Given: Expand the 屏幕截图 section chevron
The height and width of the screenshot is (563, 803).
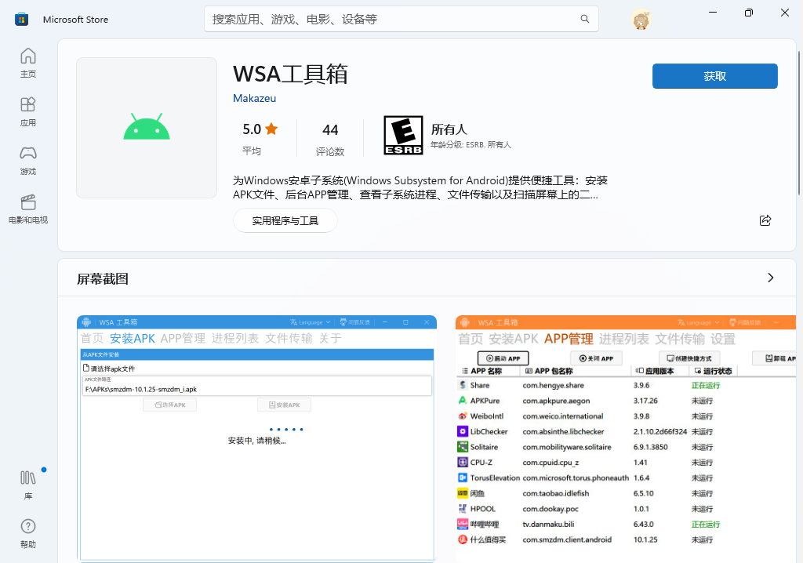Looking at the screenshot, I should pyautogui.click(x=770, y=278).
